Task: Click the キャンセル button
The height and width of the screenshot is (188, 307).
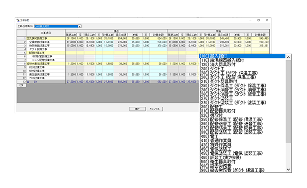Action: [155, 109]
